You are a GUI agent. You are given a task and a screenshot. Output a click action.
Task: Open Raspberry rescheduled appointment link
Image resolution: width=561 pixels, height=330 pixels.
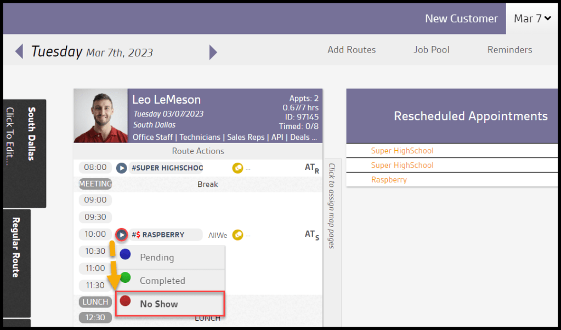click(x=389, y=180)
